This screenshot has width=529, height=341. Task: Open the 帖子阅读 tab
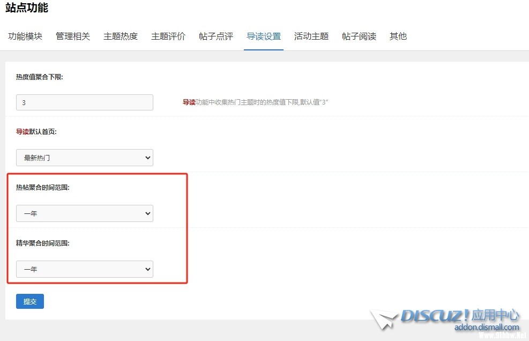[359, 36]
